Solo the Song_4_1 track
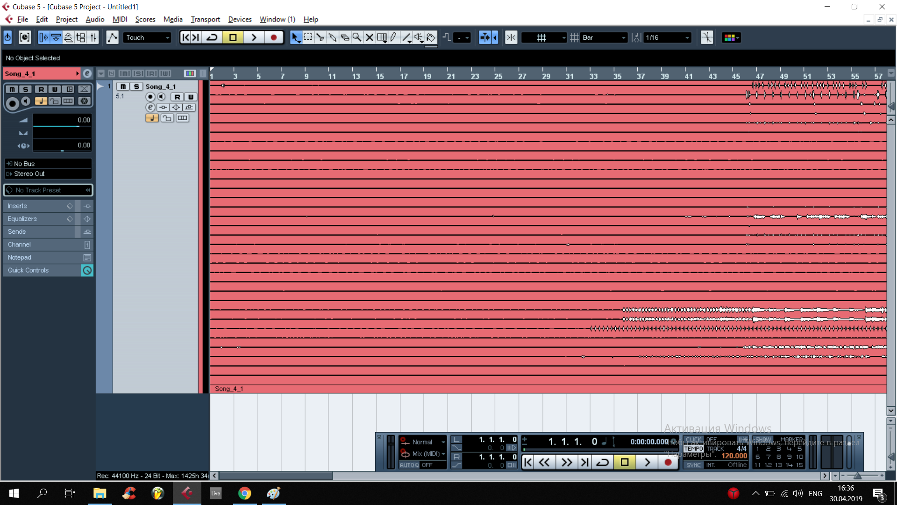Viewport: 897px width, 505px height. 136,87
